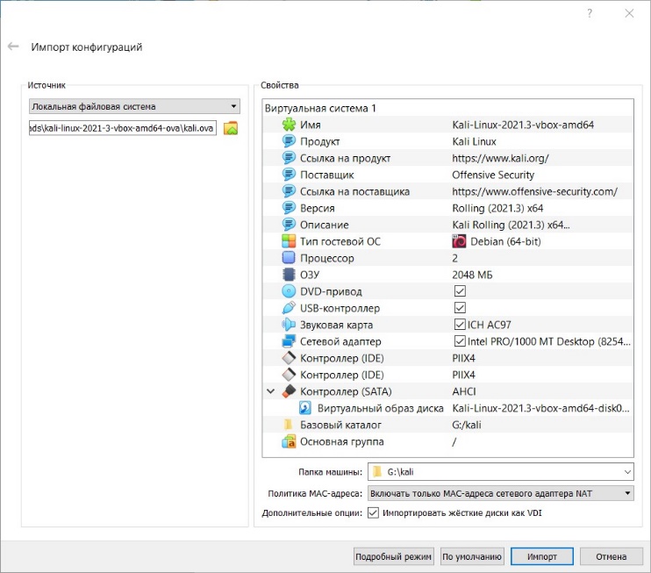651x573 pixels.
Task: Click the RAM chip icon beside ОЗУ
Action: [x=289, y=275]
